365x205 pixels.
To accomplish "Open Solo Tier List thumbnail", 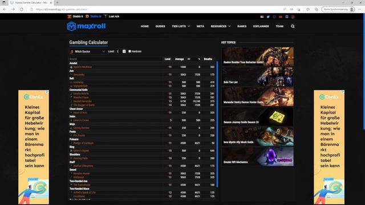I will coord(258,76).
